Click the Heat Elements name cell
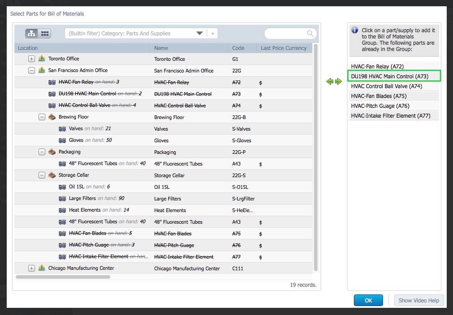Screen dimensions: 453x315 click(x=170, y=210)
